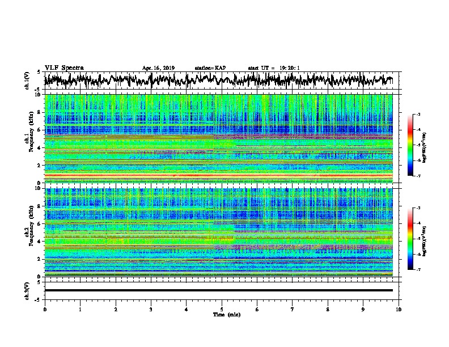
Task: Click the "station=KAP" header label
Action: click(210, 68)
